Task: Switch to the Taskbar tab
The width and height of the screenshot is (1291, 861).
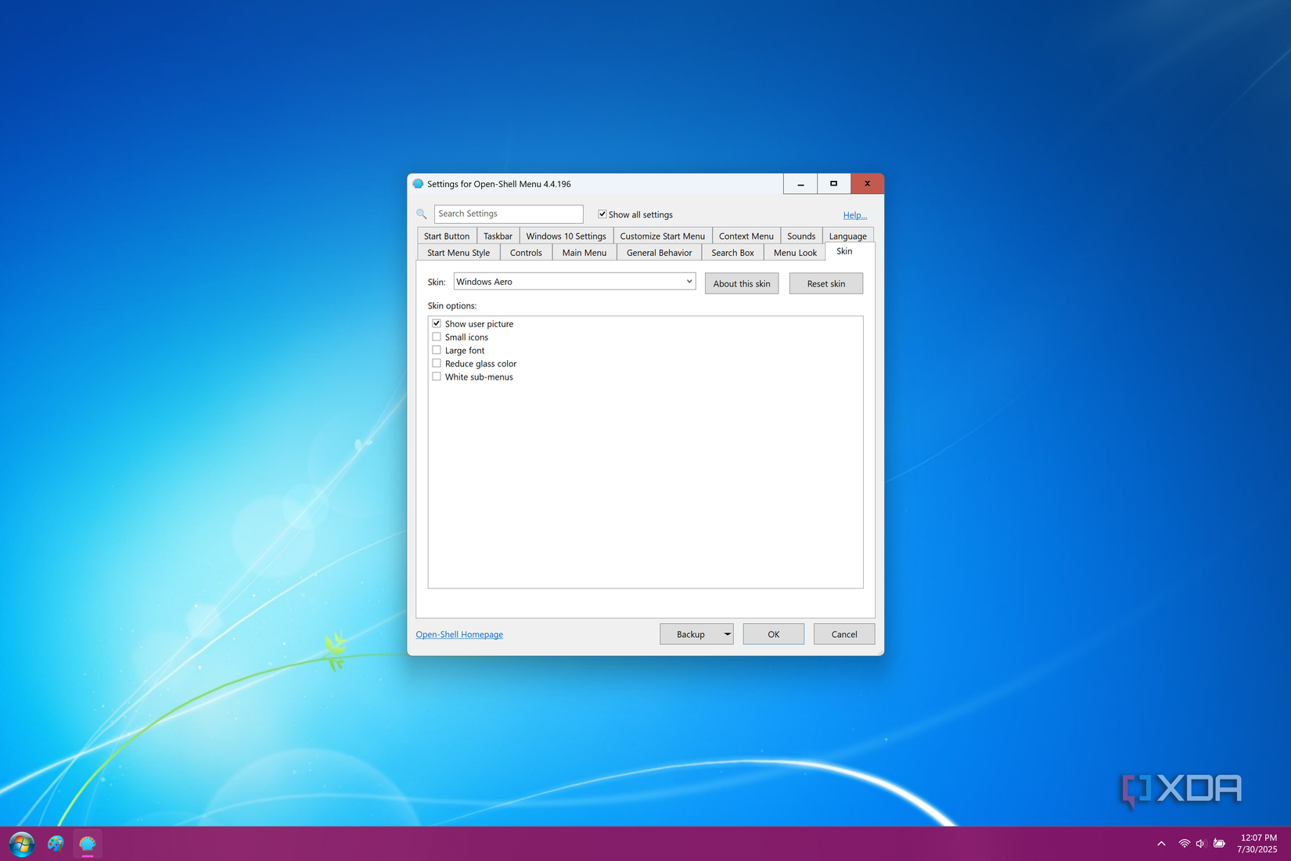Action: (498, 236)
